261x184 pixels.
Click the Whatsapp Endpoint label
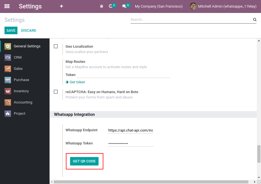[82, 130]
